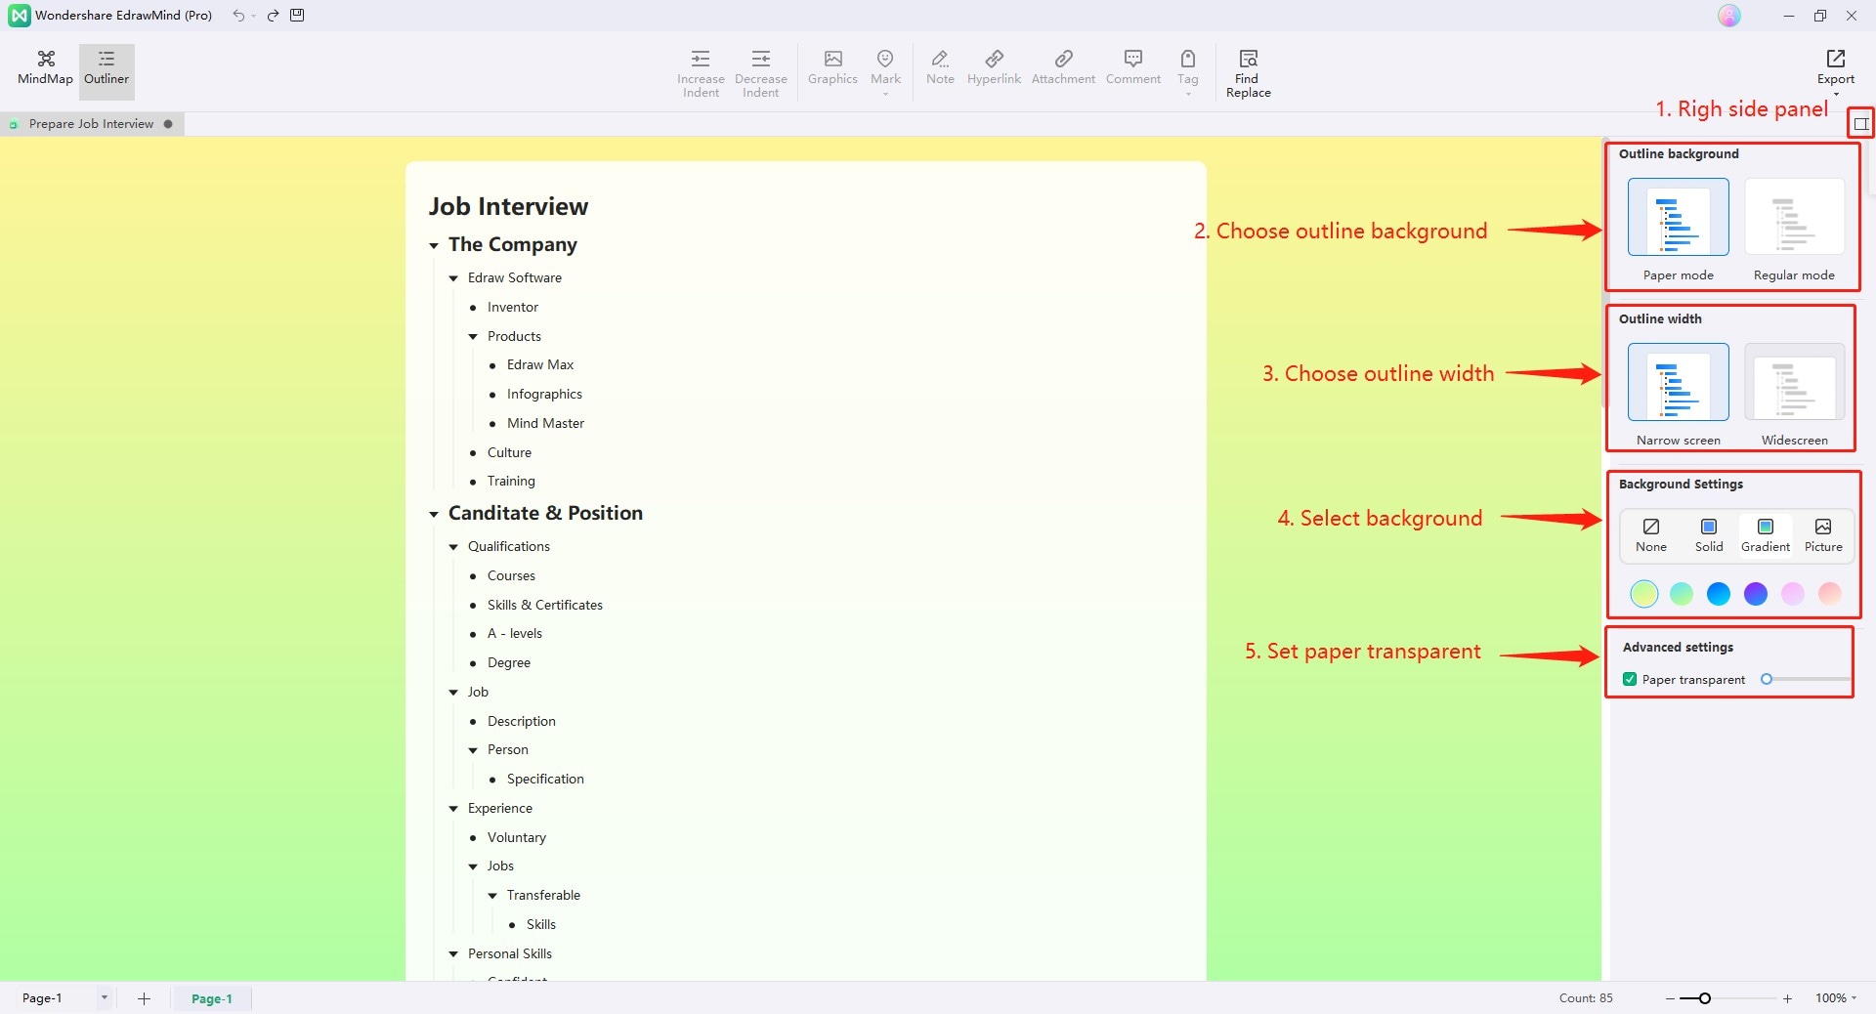Open the Page-1 dropdown in status bar
Screen dimensions: 1876x1014
coord(104,998)
